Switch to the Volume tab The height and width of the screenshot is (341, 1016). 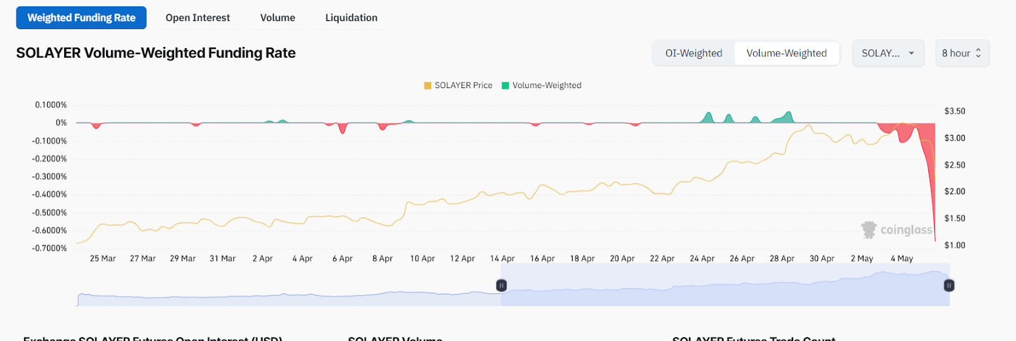coord(277,18)
